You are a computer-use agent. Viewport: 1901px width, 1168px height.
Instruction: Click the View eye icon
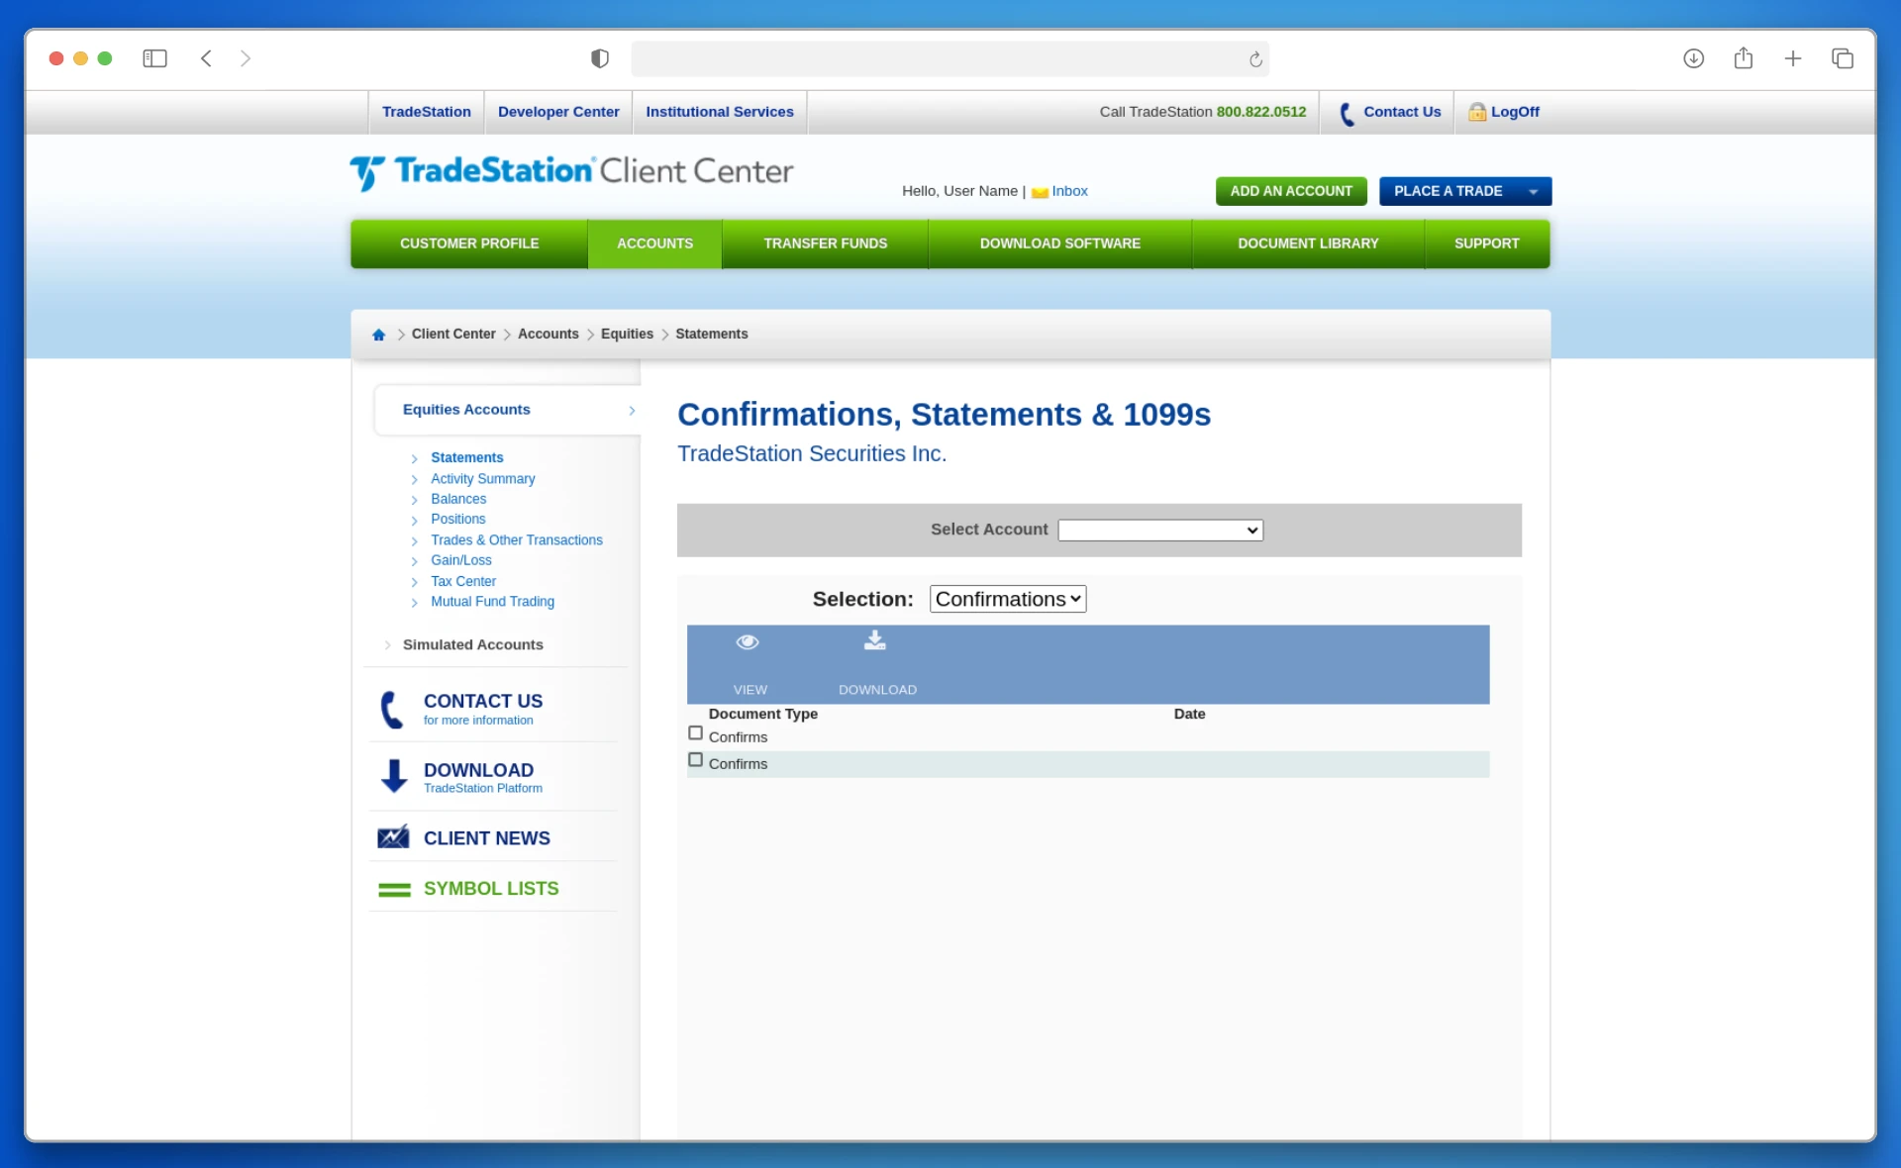click(748, 642)
